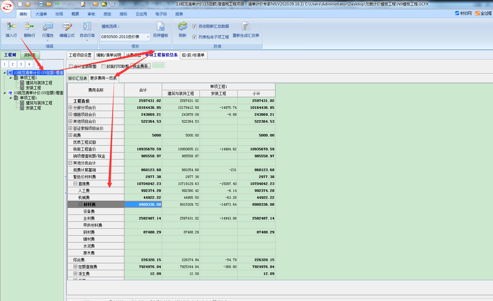Screen dimensions: 493x301
Task: Open the application logo menu button
Action: pyautogui.click(x=7, y=6)
